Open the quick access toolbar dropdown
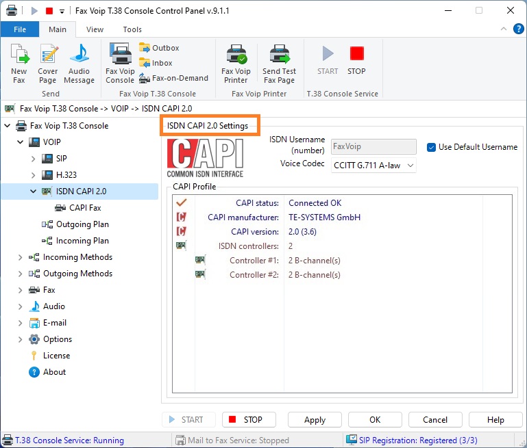The image size is (527, 448). click(62, 12)
